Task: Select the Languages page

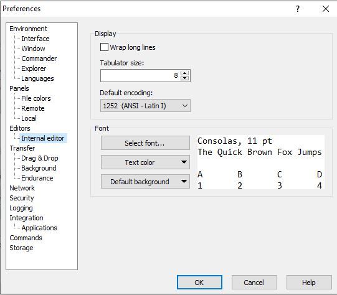Action: point(37,78)
